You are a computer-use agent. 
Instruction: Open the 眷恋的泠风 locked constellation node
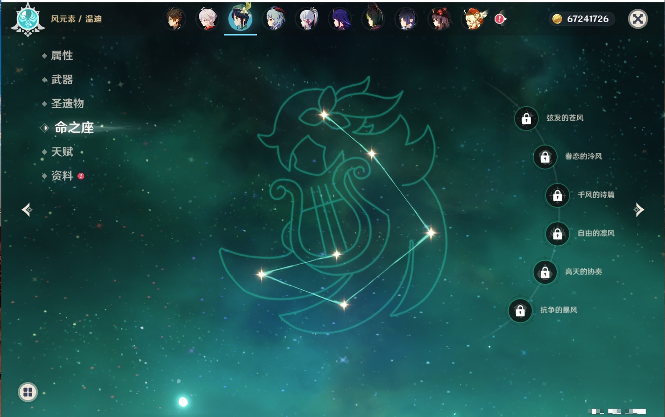coord(545,157)
